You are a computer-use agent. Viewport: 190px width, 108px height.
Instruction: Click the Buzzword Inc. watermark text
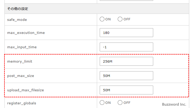(x=174, y=104)
